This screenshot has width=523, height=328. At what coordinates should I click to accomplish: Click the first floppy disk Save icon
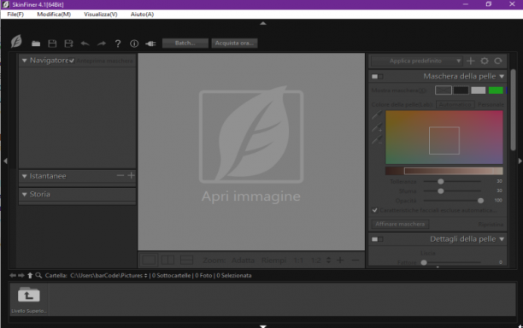(x=52, y=44)
